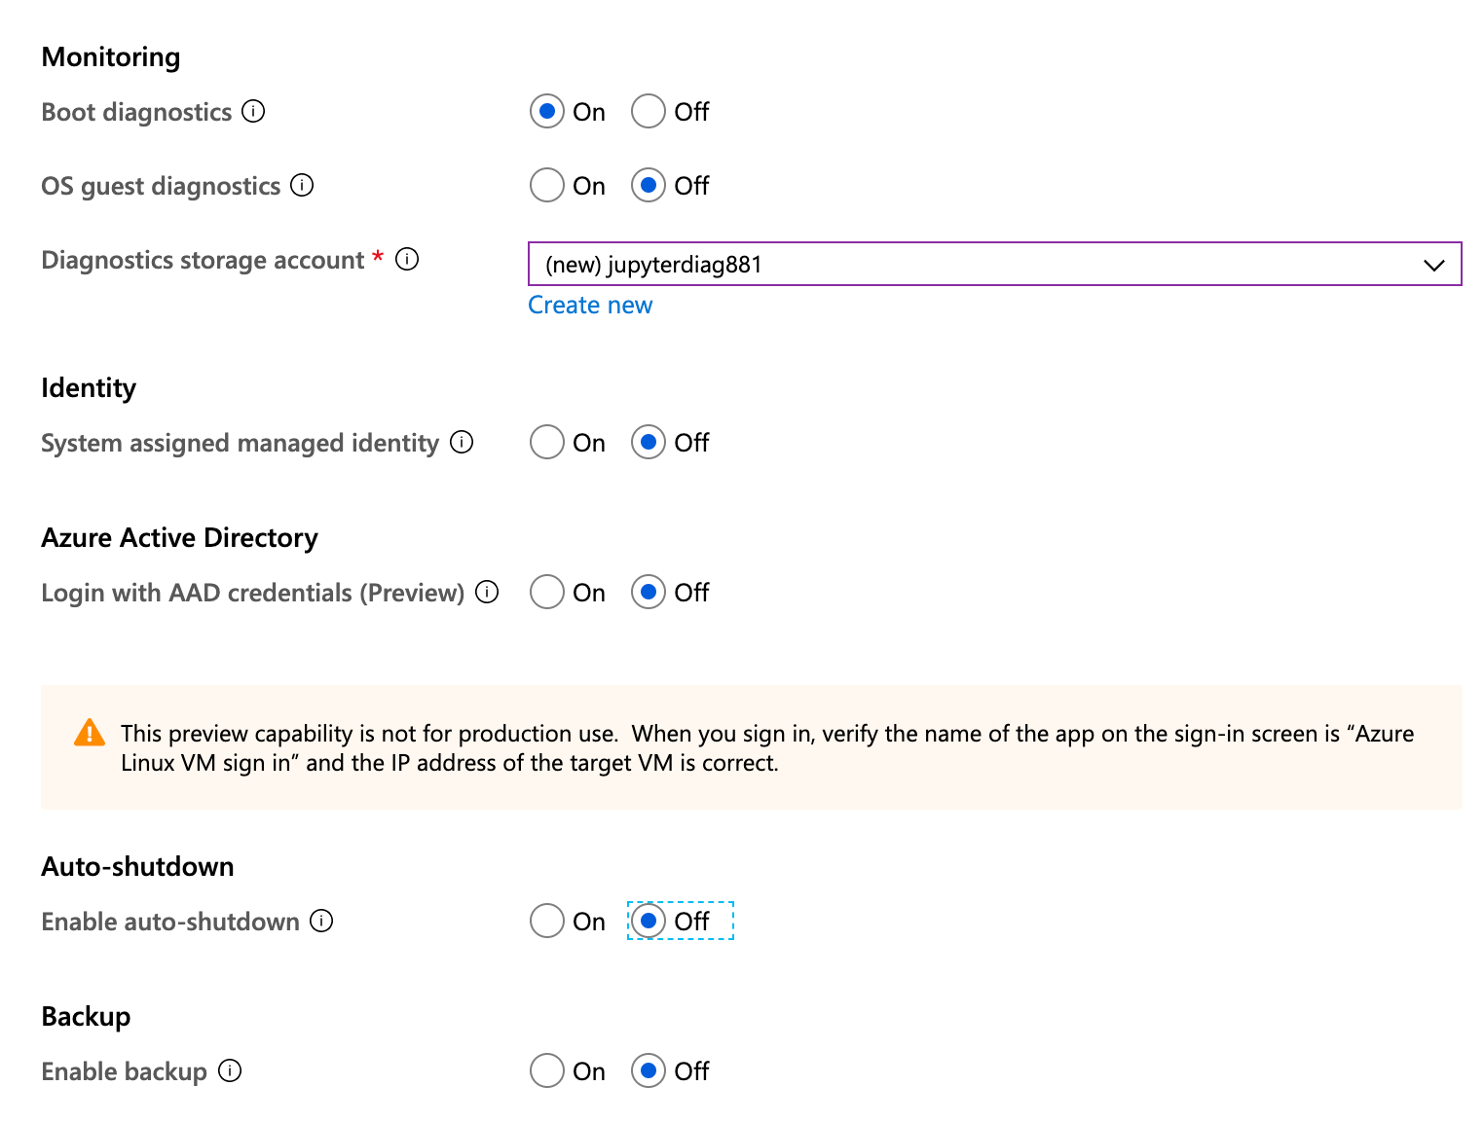Click info icon next to Boot diagnostics
The width and height of the screenshot is (1484, 1123).
(253, 111)
